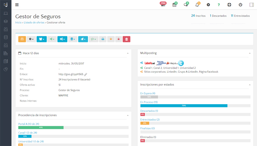The width and height of the screenshot is (257, 146).
Task: Click the tecnoempleo logo
Action: pos(161,63)
